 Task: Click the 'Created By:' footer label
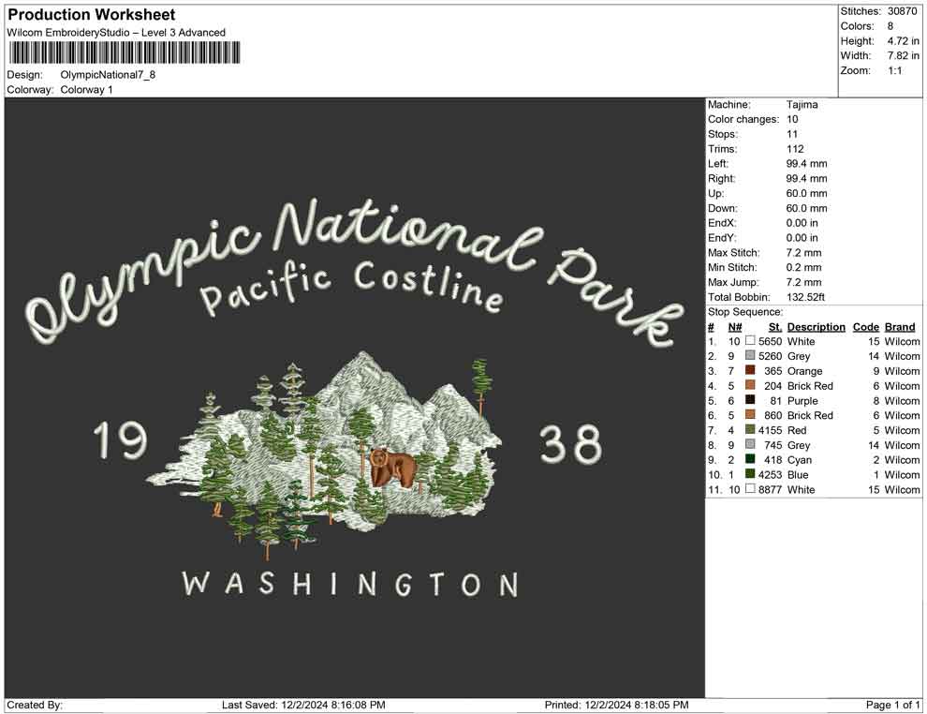[x=35, y=705]
